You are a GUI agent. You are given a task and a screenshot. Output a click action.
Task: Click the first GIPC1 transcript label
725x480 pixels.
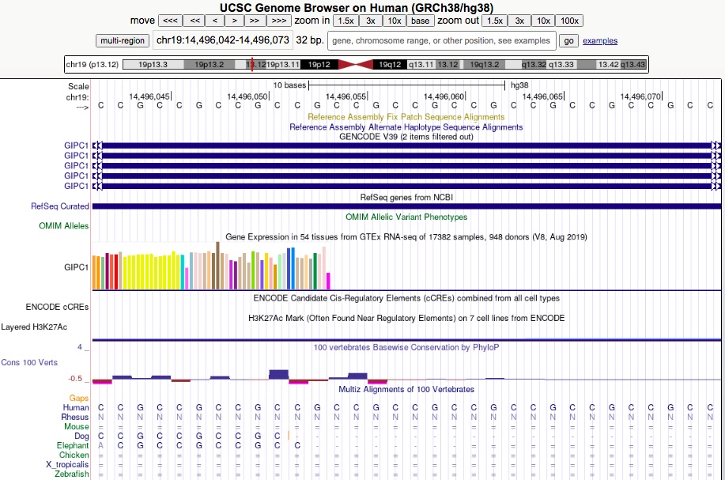click(x=76, y=146)
